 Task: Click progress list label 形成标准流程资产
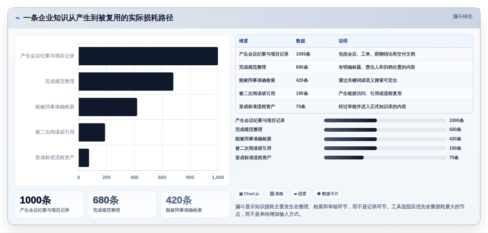click(x=253, y=158)
